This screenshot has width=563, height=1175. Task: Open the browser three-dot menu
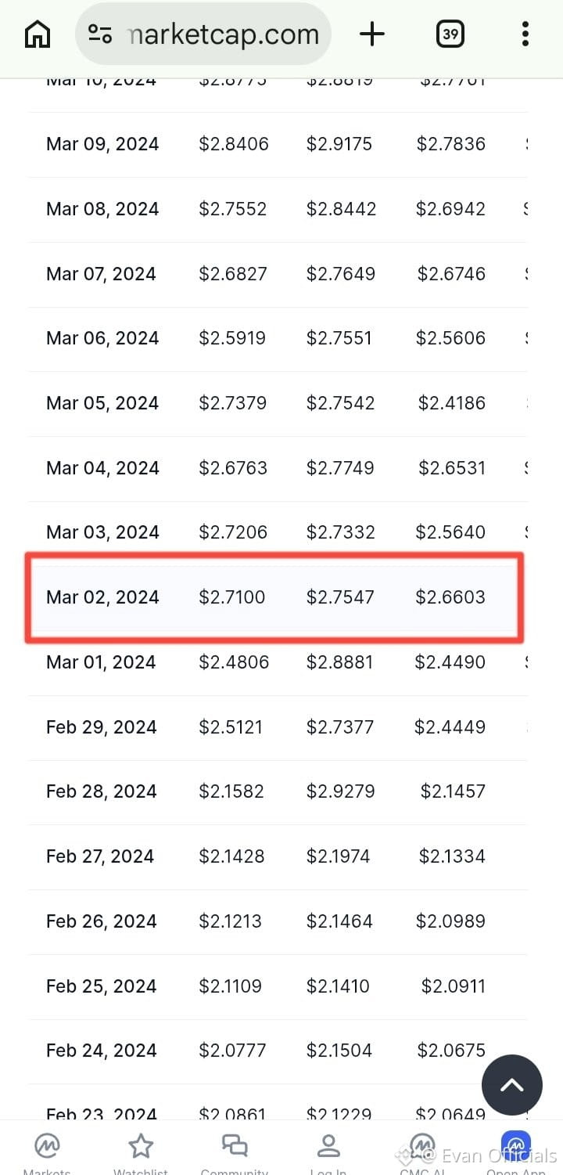click(x=525, y=34)
